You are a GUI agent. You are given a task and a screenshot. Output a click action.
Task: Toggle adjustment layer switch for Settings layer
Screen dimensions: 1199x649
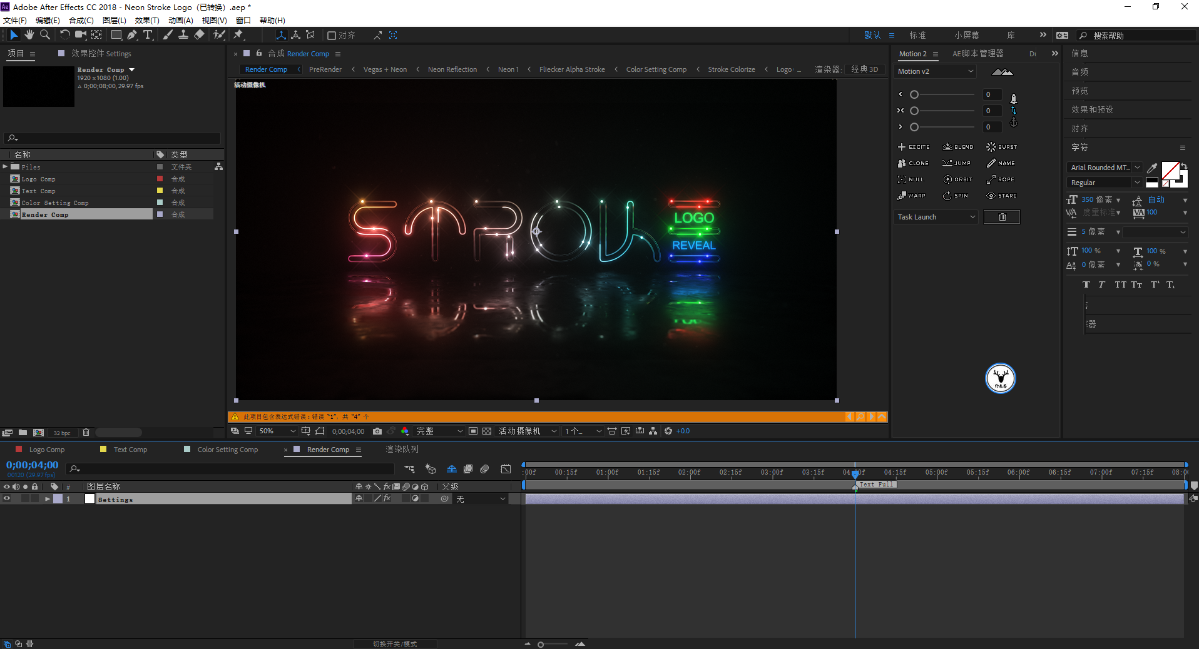pos(415,499)
